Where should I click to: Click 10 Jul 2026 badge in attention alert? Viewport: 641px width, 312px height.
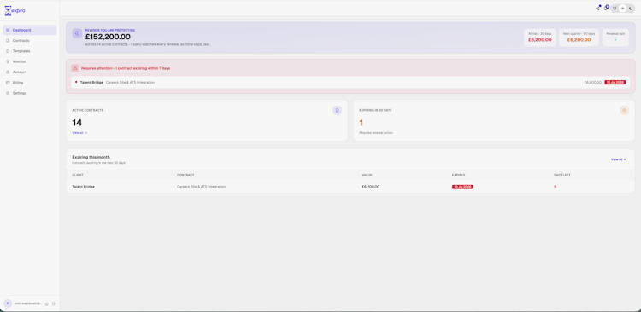click(615, 83)
